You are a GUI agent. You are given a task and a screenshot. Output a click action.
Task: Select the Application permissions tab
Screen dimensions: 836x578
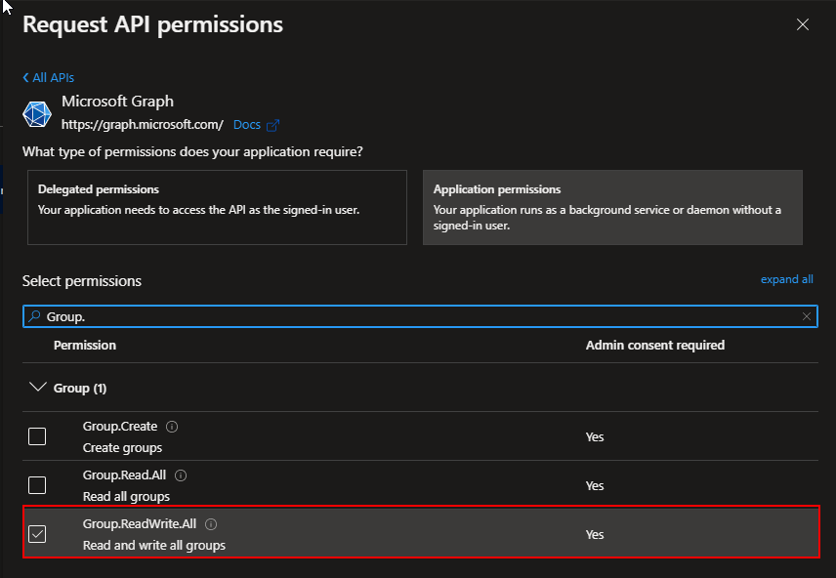(612, 207)
